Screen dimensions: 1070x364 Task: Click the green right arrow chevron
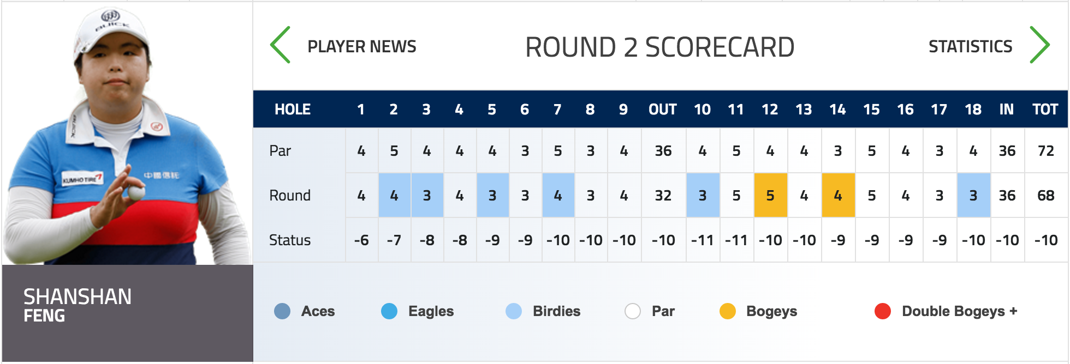point(1039,45)
